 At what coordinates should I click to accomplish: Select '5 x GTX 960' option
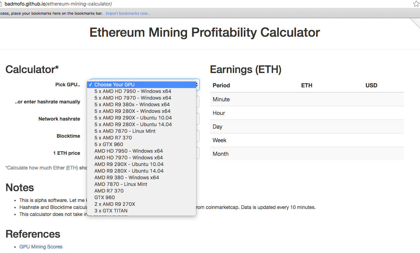[x=142, y=144]
